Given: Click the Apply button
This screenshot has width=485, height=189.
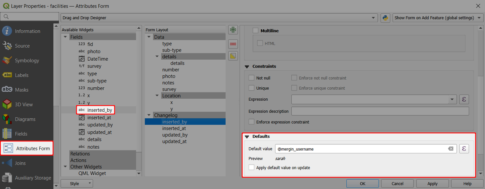Looking at the screenshot, I should click(432, 184).
